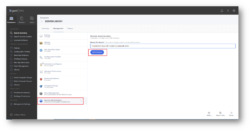This screenshot has height=132, width=251.
Task: Open settings gear in top bar
Action: [234, 11]
